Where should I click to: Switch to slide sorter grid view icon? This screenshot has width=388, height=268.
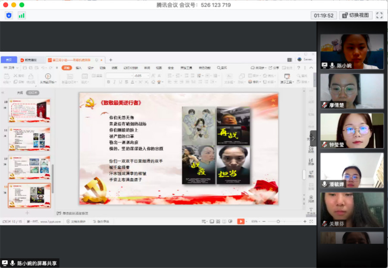point(219,221)
